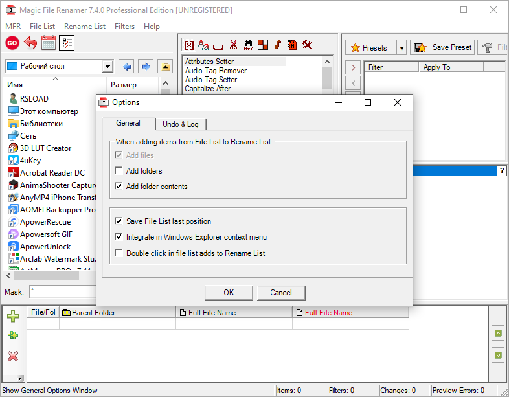
Task: Select Audio Tag Remover filter
Action: (216, 71)
